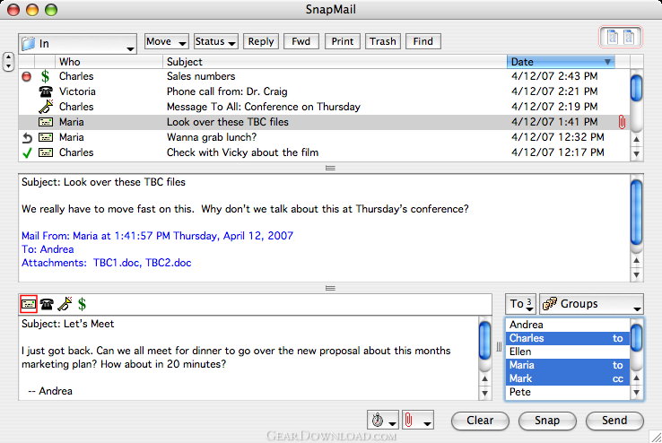Select Ellen as a recipient
The height and width of the screenshot is (443, 662).
click(567, 352)
